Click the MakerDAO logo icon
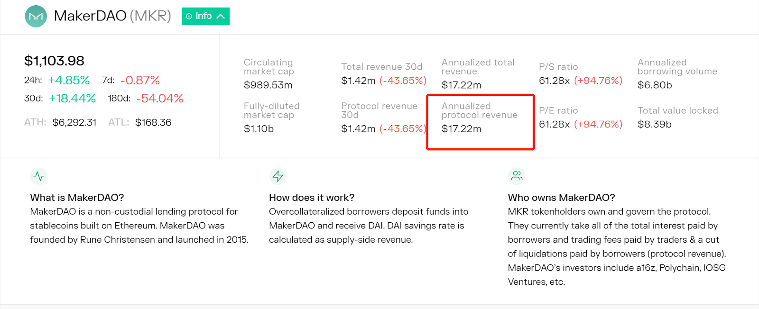759x309 pixels. (x=36, y=16)
